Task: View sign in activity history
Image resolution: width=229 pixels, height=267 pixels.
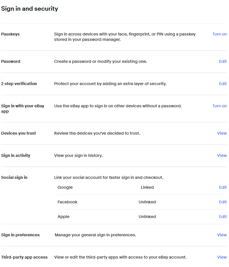Action: point(222,155)
